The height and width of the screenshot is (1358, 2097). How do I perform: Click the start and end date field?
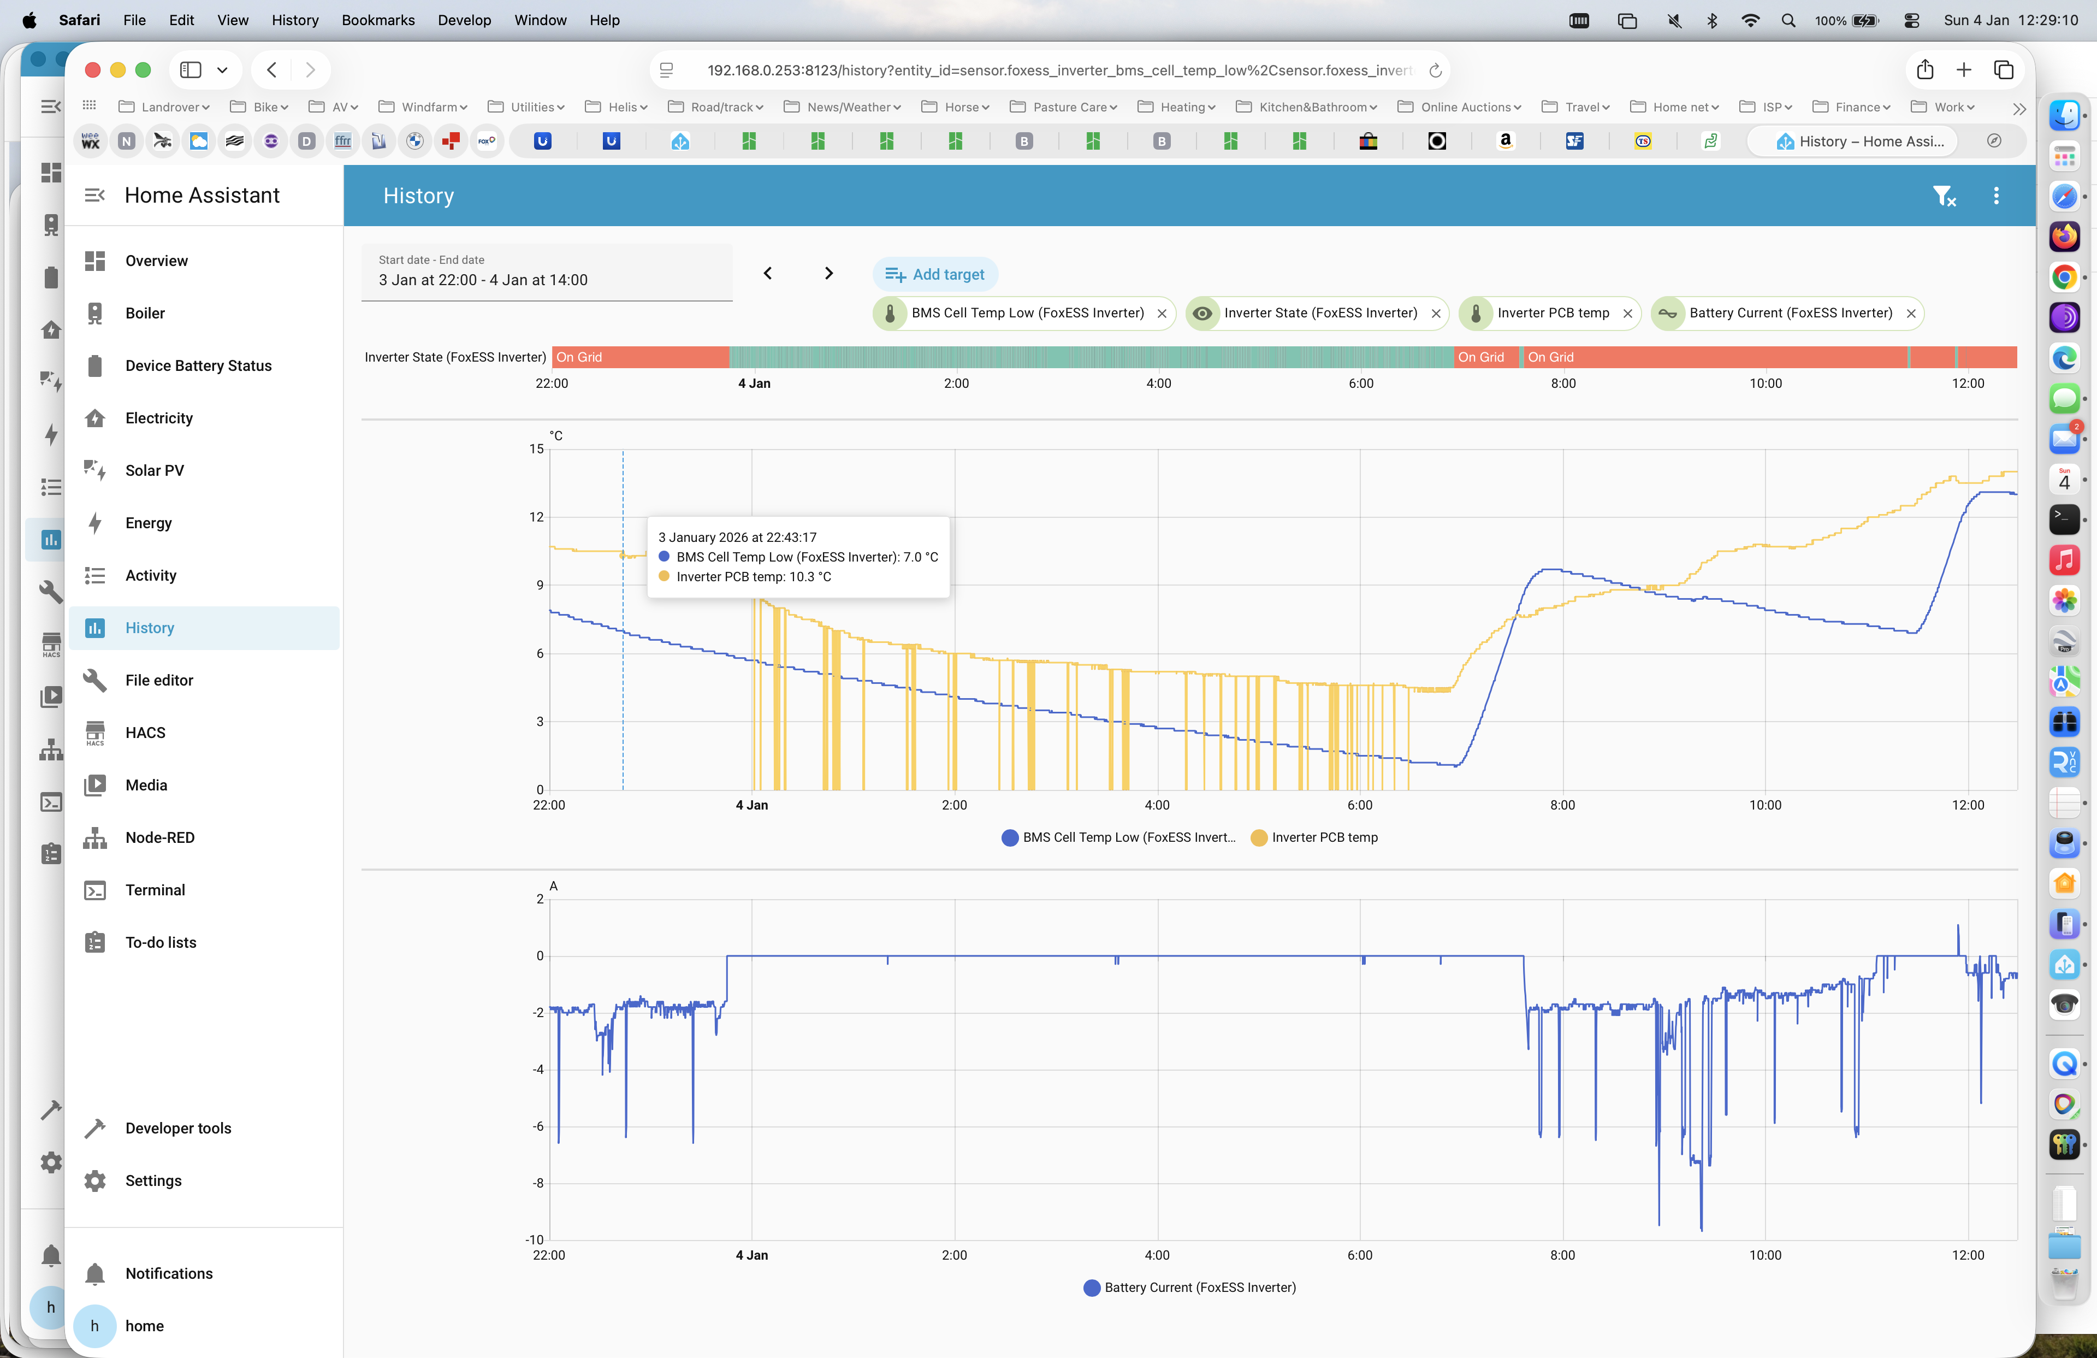(x=546, y=271)
